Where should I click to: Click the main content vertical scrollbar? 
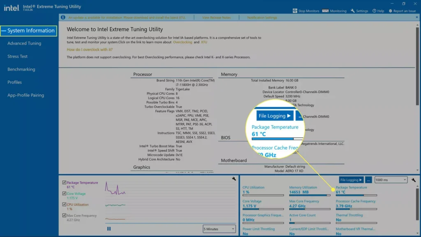click(417, 66)
